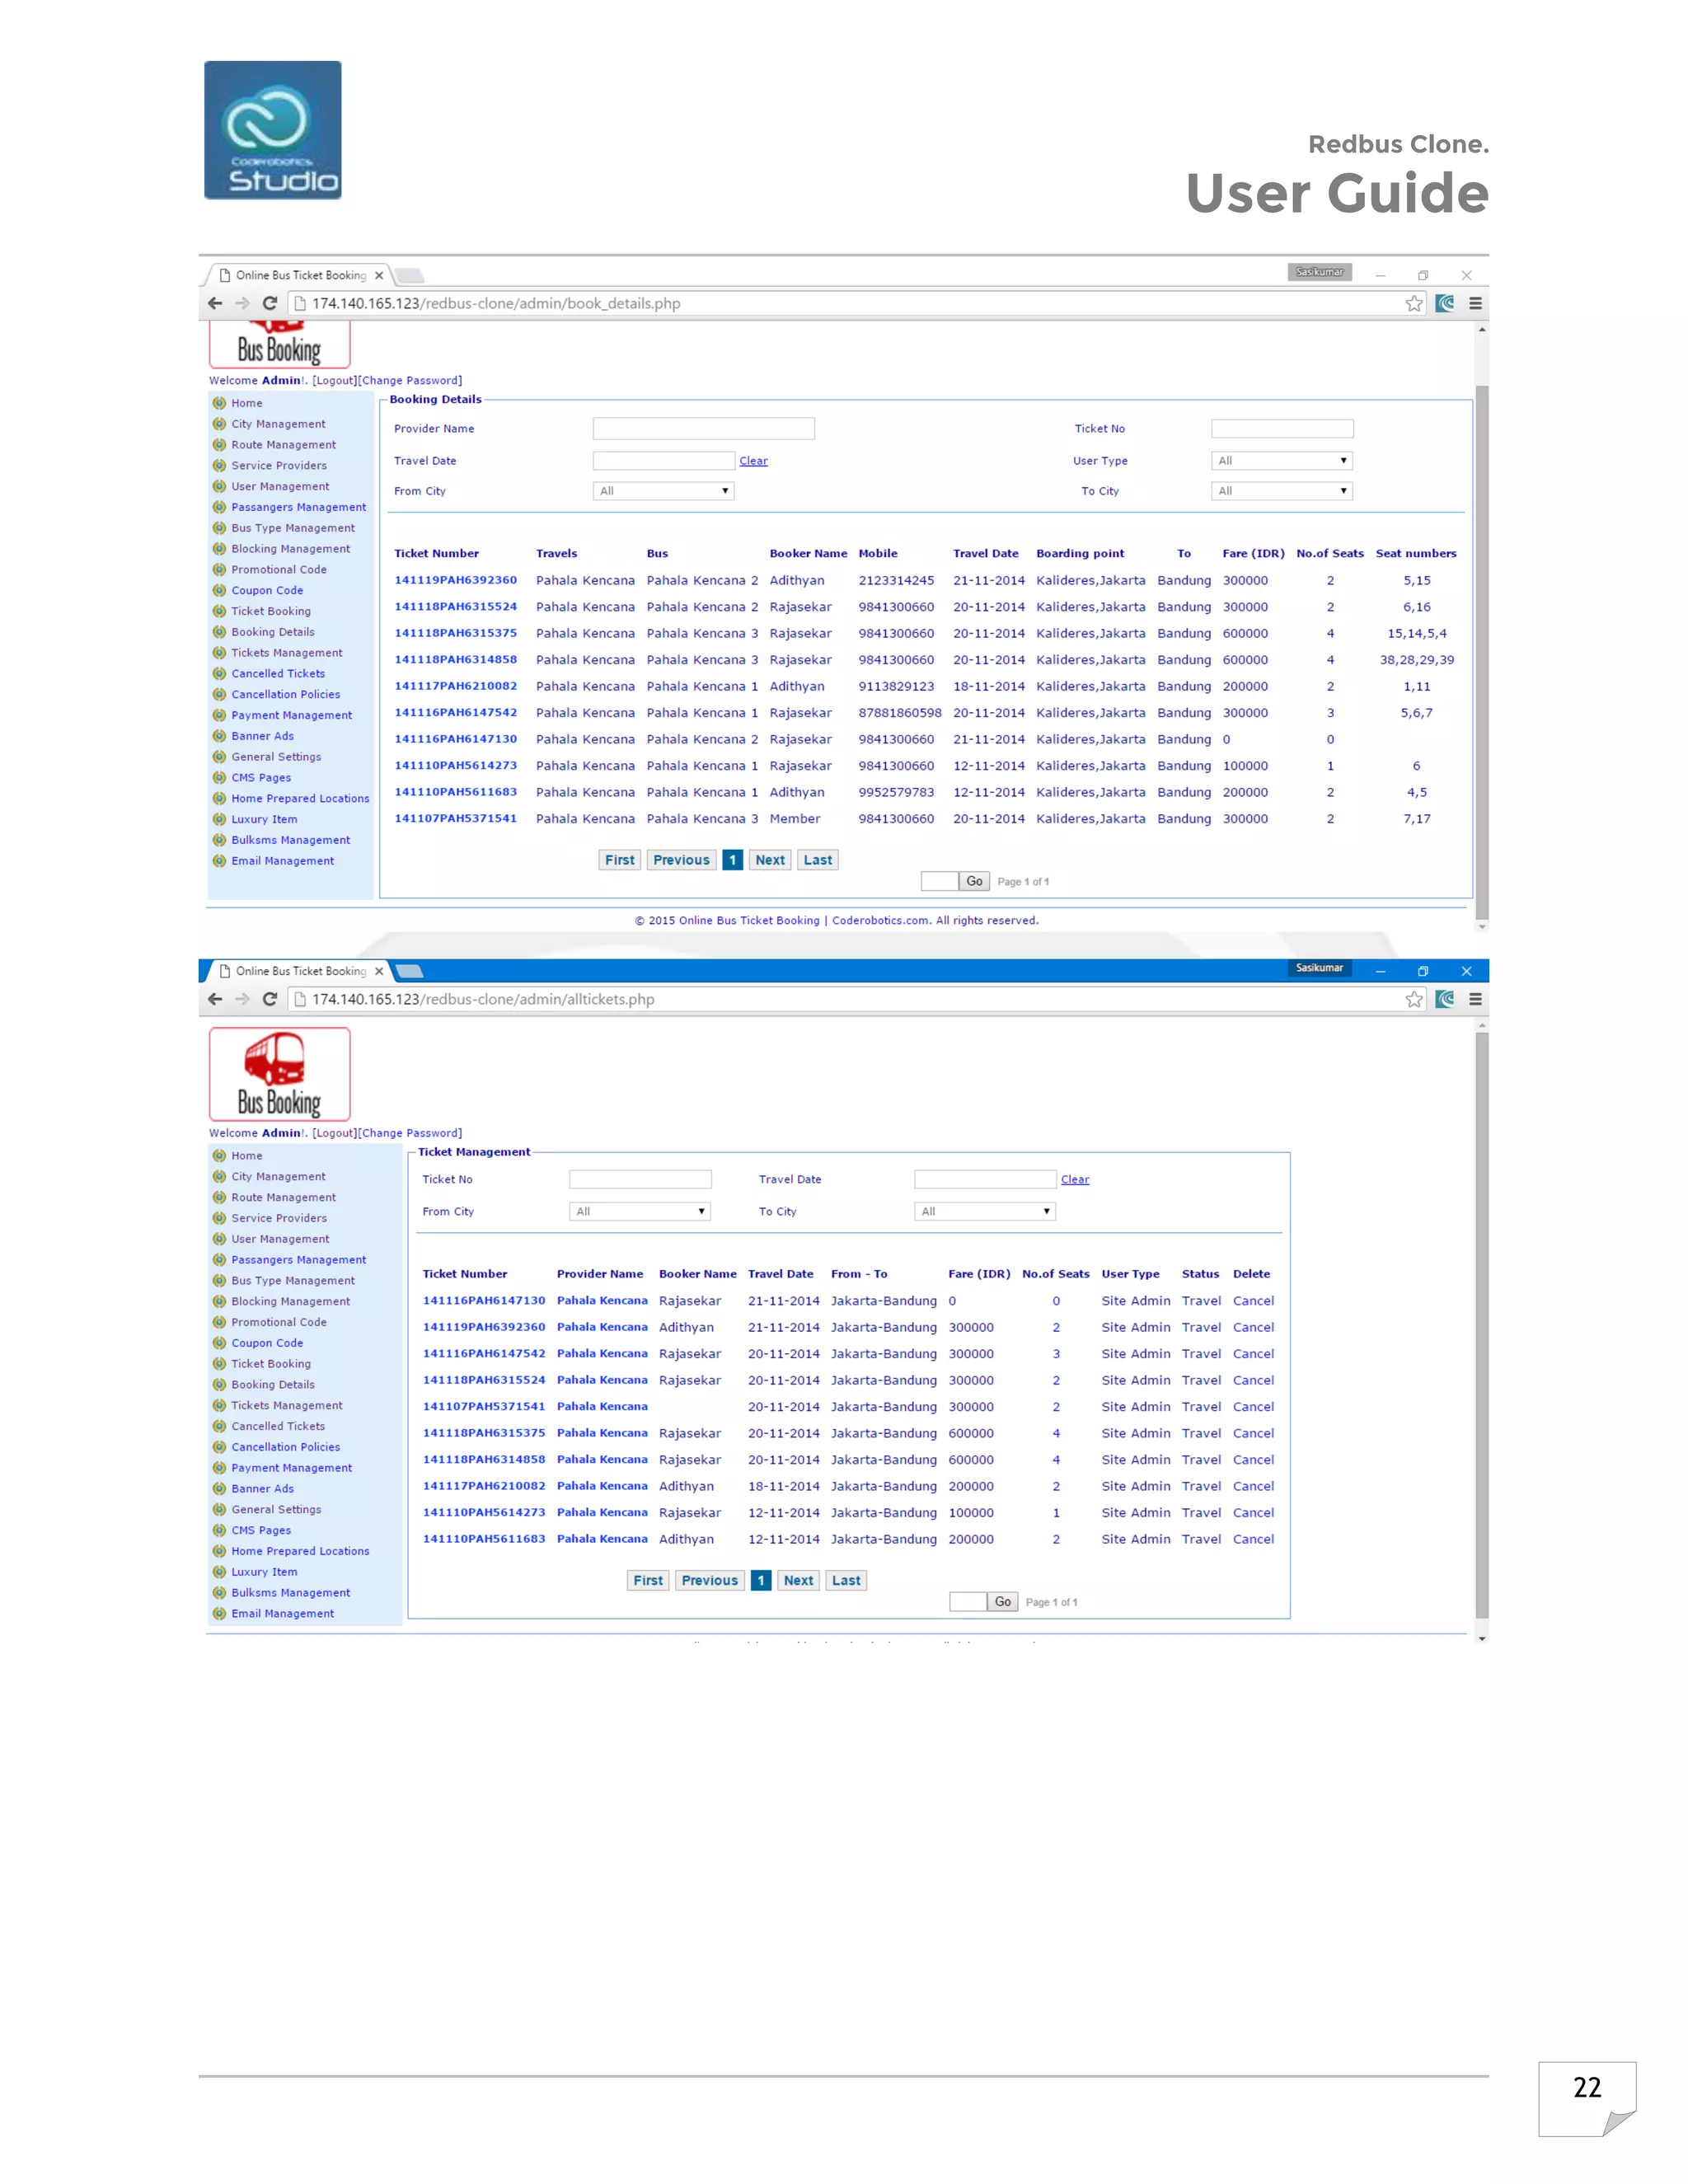
Task: Click bullet icon beside Ticket Booking, lower sidebar
Action: tap(219, 1363)
